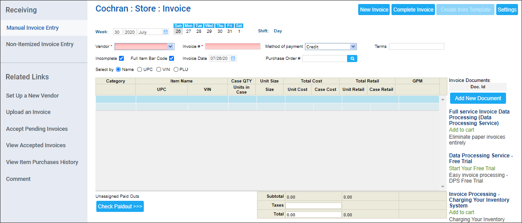Viewport: 522px width, 223px height.
Task: Click the Case Cost column header
Action: coord(326,90)
